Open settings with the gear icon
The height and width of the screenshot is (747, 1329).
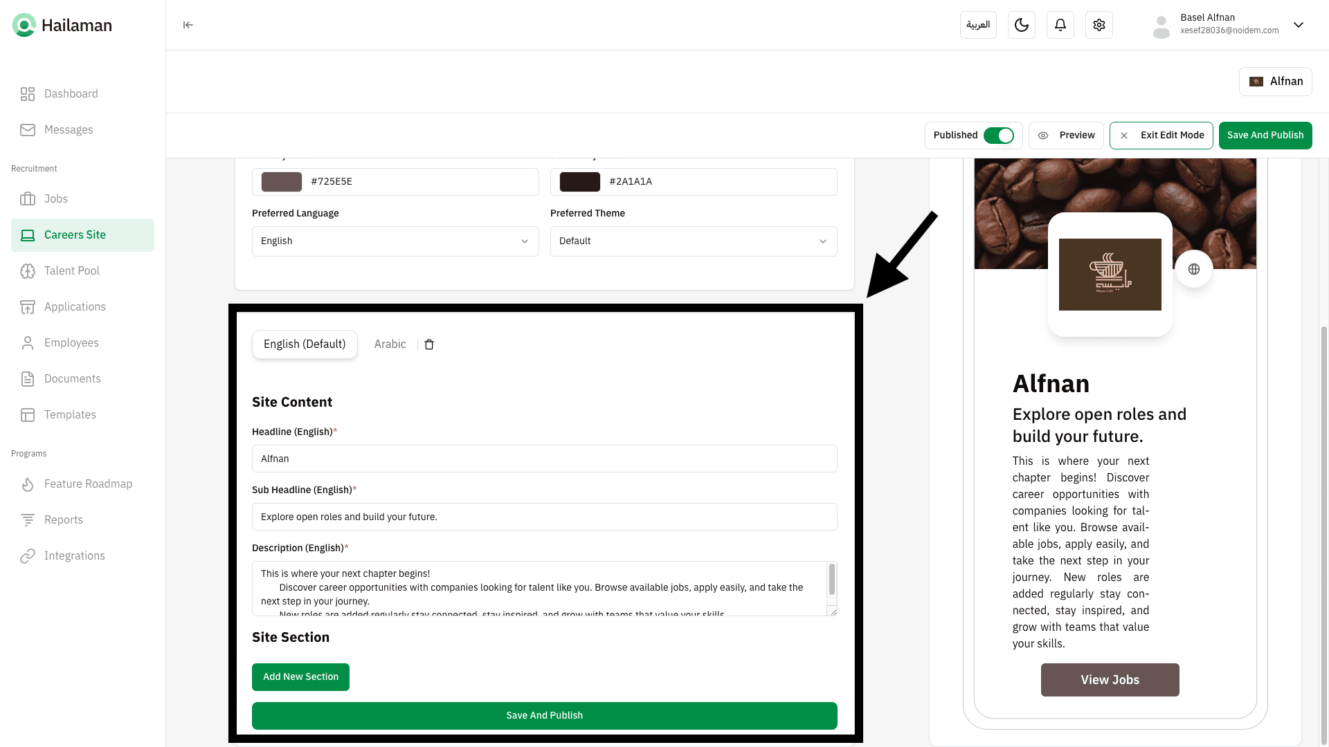coord(1099,25)
